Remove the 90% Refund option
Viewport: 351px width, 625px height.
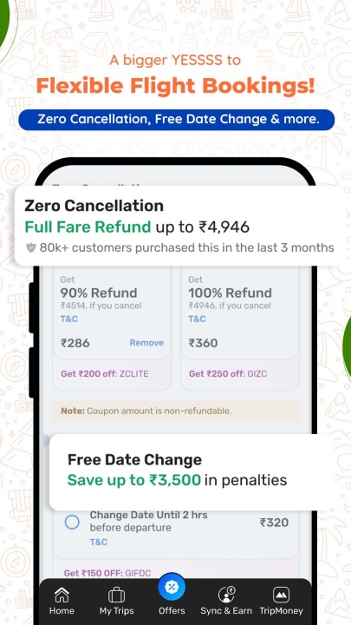click(146, 343)
